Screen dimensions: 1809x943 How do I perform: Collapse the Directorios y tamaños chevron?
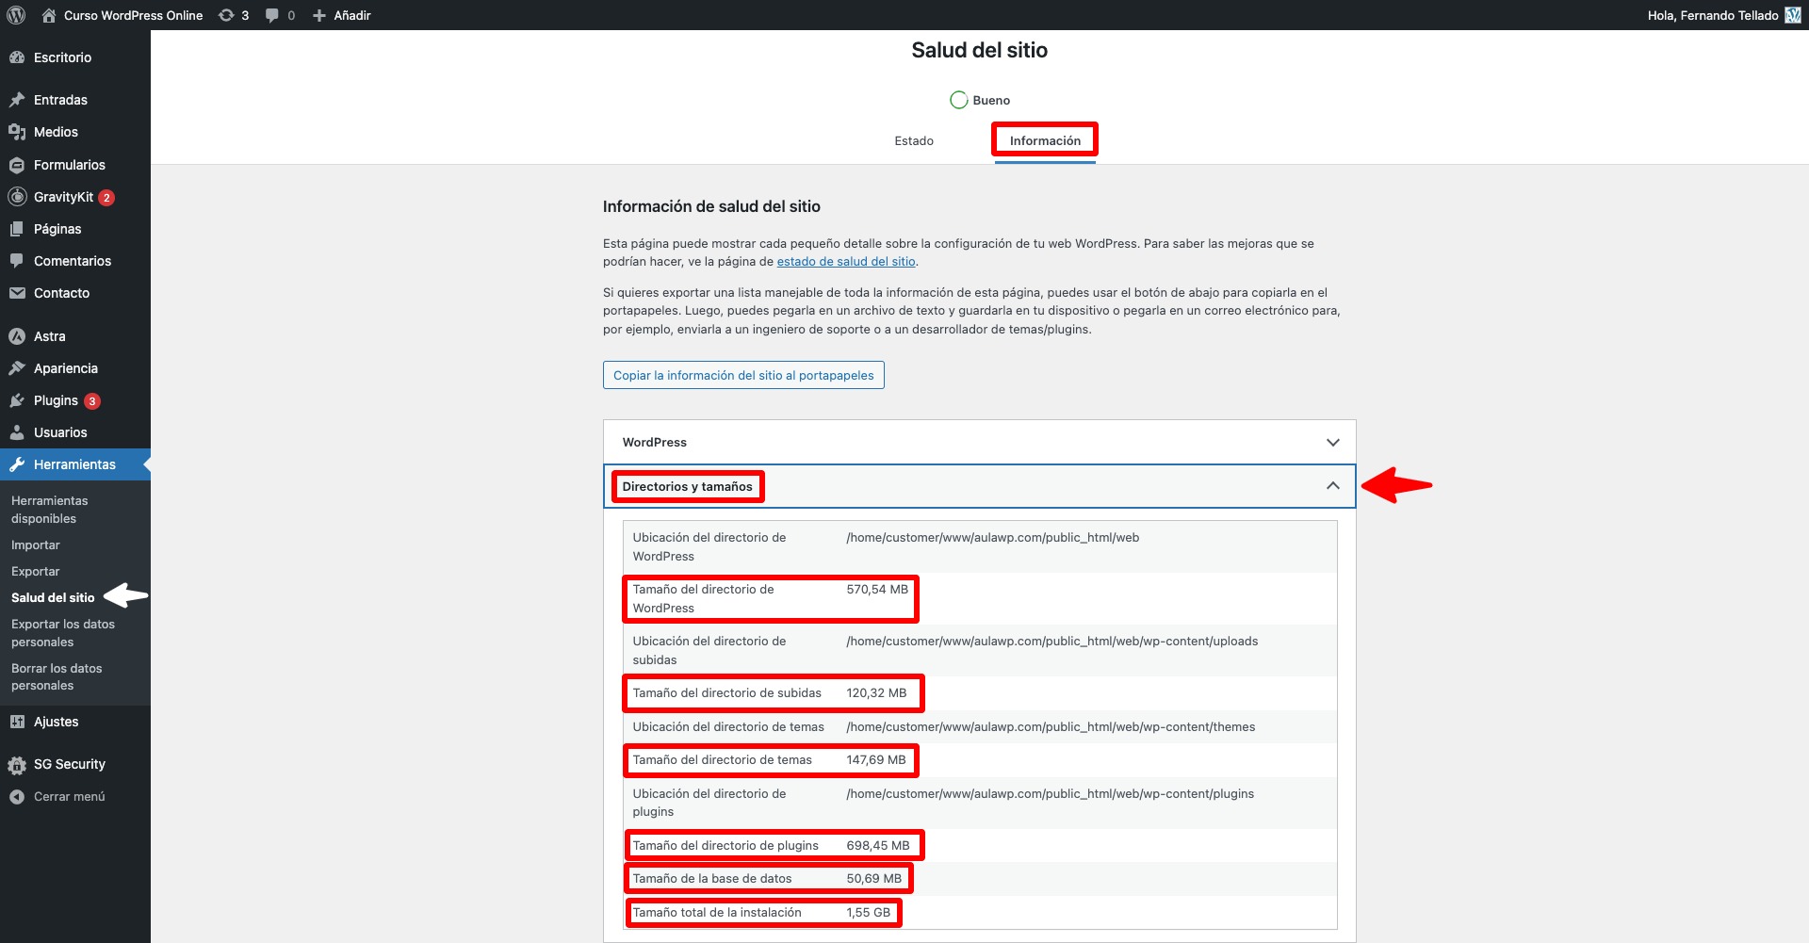tap(1333, 486)
